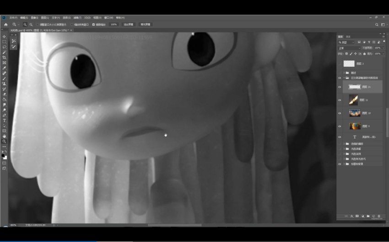389x242 pixels.
Task: Open the zoom tool preset dropdown arrow
Action: 18,25
